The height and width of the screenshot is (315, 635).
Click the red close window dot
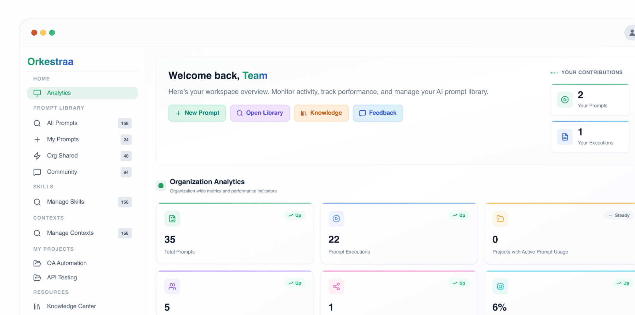point(34,33)
